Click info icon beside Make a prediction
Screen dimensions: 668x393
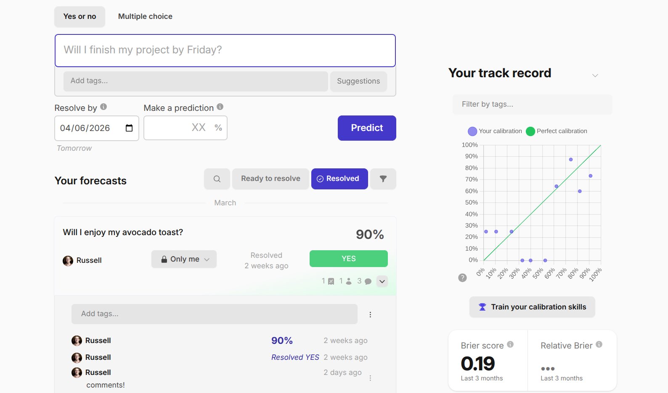tap(220, 107)
